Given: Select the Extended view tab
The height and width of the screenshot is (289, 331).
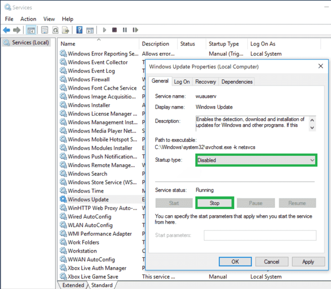Looking at the screenshot, I should click(x=73, y=285).
